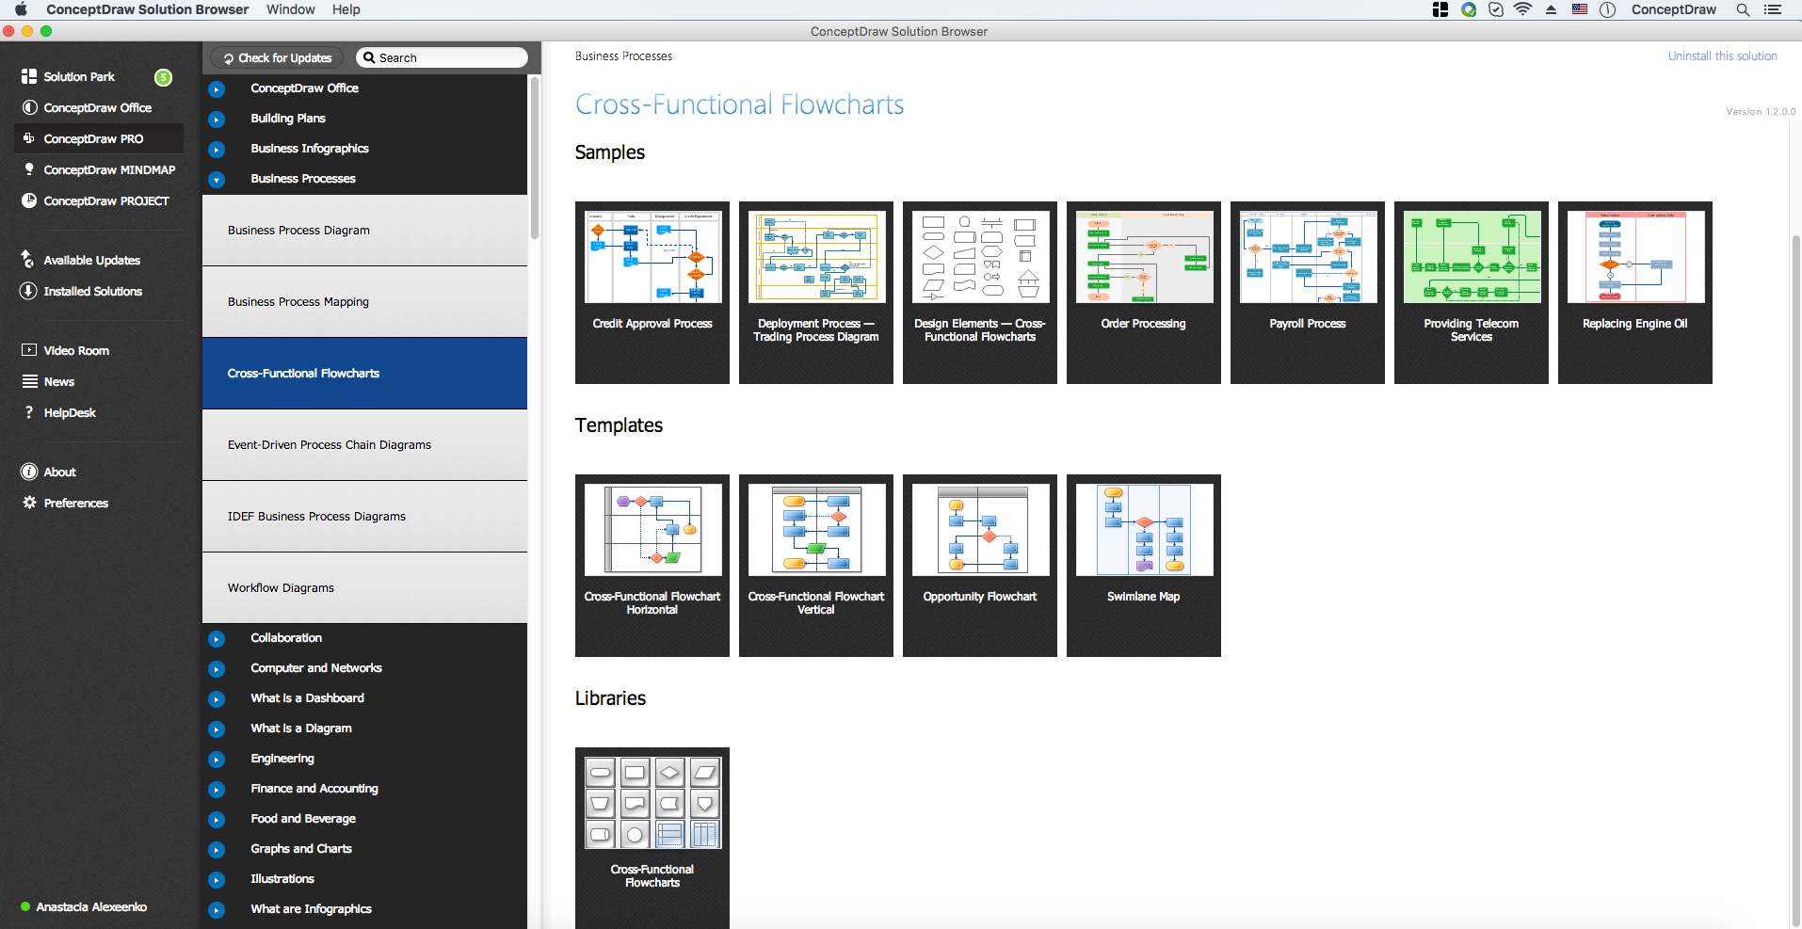Expand What are Infographics category

[217, 909]
